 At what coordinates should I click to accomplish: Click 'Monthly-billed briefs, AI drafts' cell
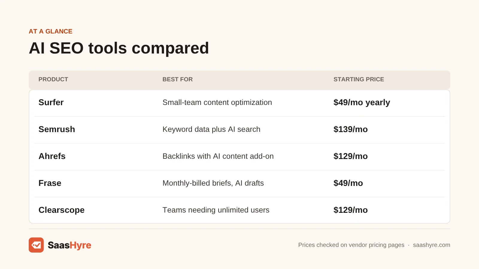[x=213, y=183]
